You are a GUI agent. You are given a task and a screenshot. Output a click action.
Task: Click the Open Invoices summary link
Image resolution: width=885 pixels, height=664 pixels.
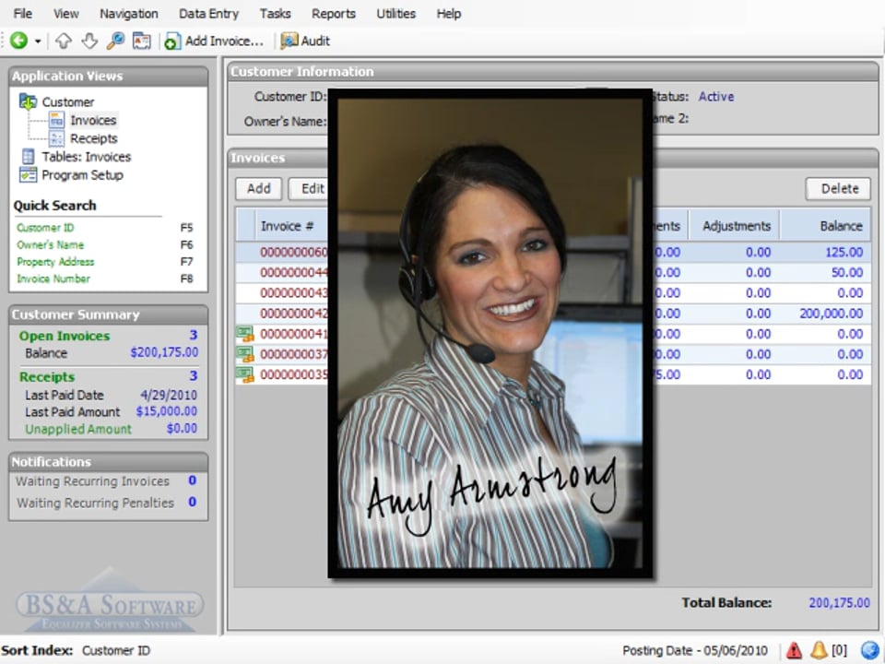coord(65,336)
